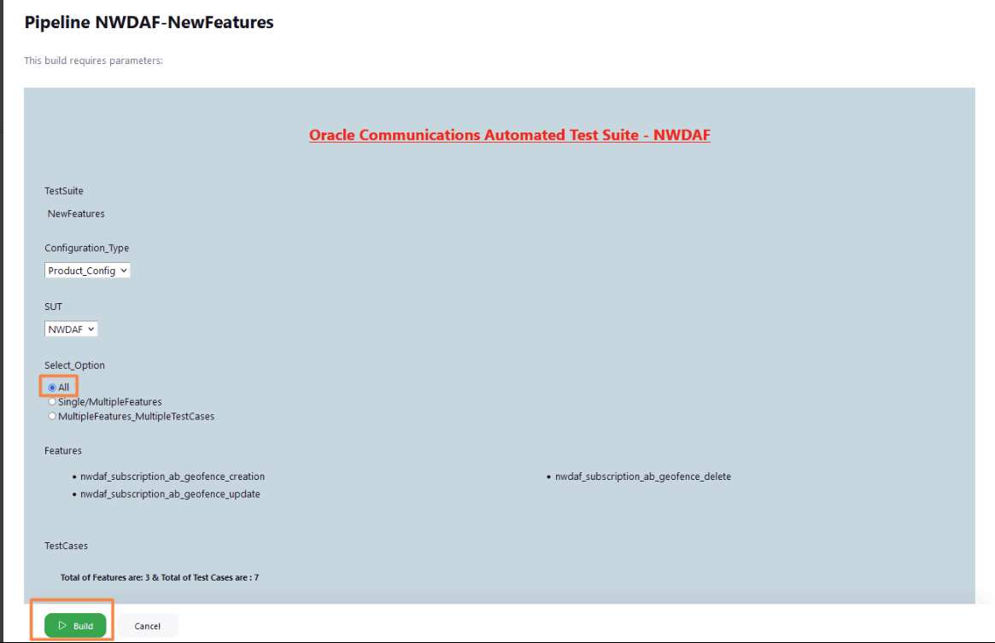
Task: Click the play icon on the Build button
Action: [x=63, y=625]
